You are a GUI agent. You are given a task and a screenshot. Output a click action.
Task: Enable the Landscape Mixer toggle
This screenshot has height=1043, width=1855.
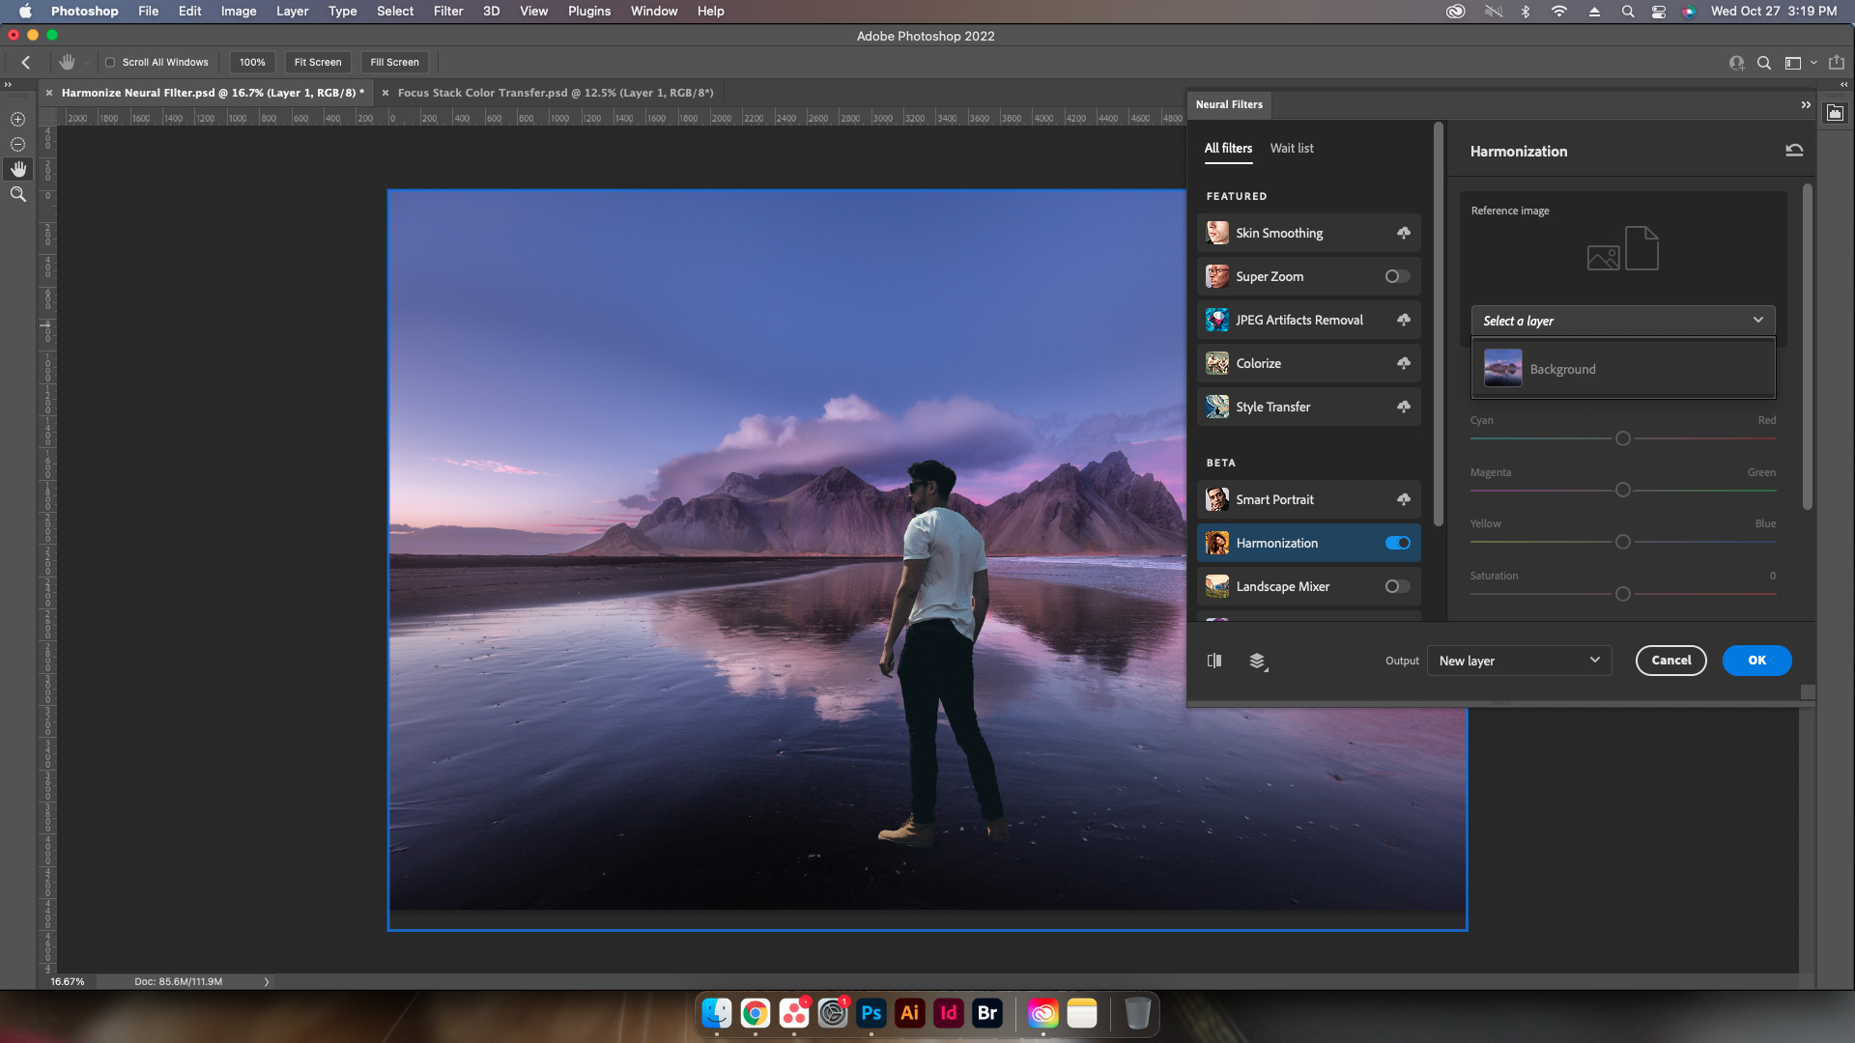tap(1397, 586)
